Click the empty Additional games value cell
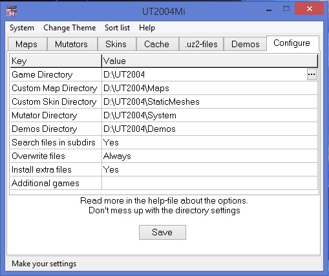The height and width of the screenshot is (276, 329). pos(209,183)
